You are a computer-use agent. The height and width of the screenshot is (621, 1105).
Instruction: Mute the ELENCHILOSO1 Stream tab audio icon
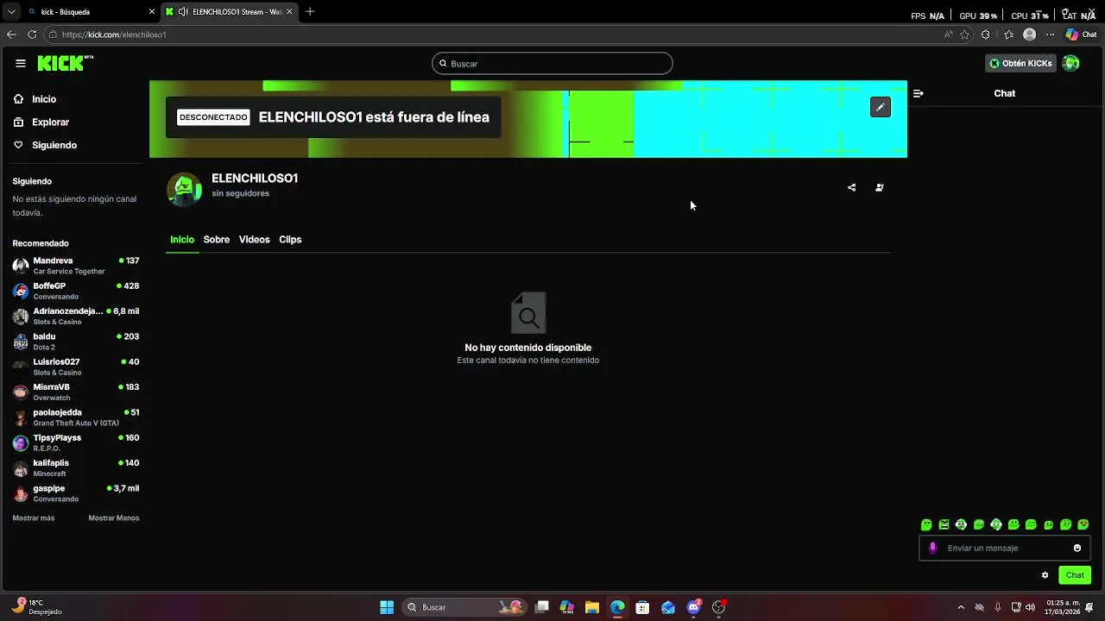pos(183,12)
